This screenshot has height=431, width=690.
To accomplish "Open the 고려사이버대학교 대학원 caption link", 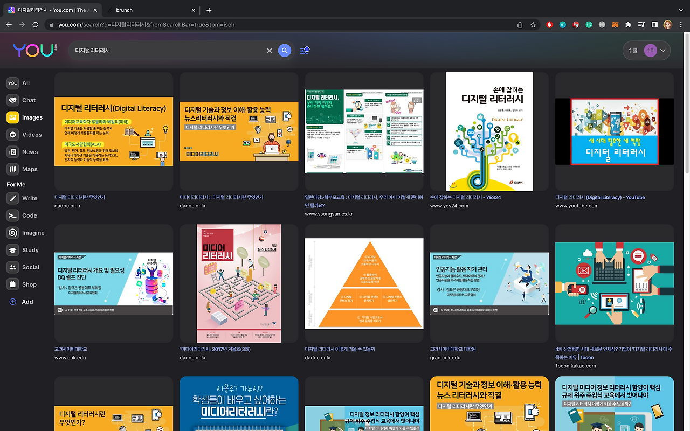I will pos(453,350).
